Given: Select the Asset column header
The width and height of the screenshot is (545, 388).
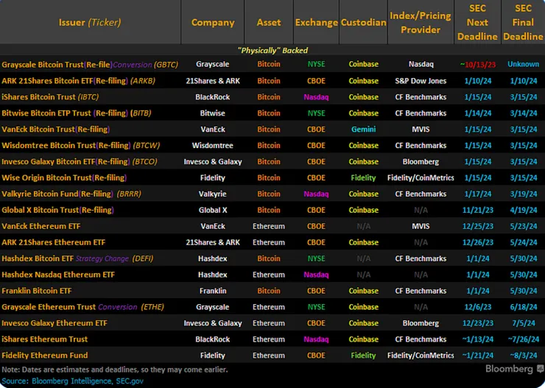Looking at the screenshot, I should pyautogui.click(x=268, y=23).
